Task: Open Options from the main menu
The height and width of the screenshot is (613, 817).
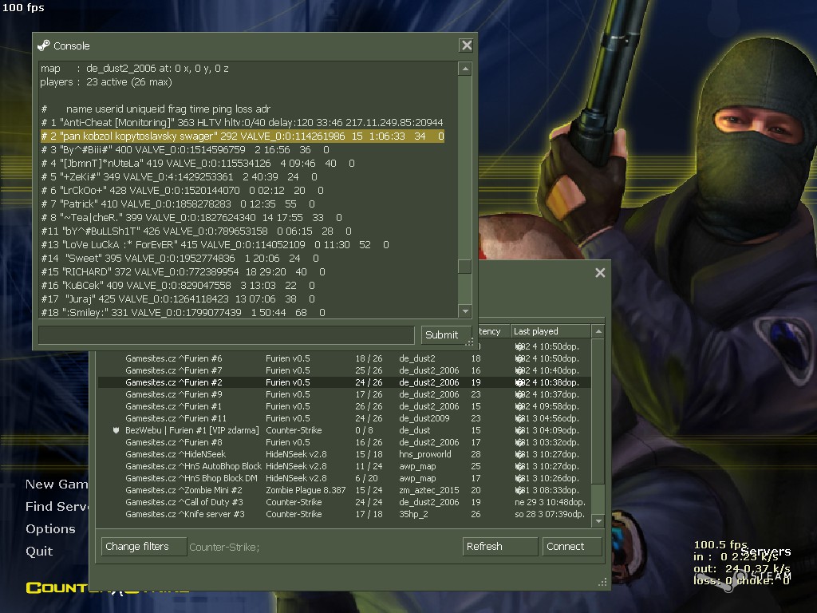Action: tap(50, 529)
